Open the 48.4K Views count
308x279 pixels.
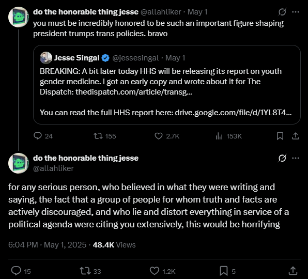click(x=114, y=245)
